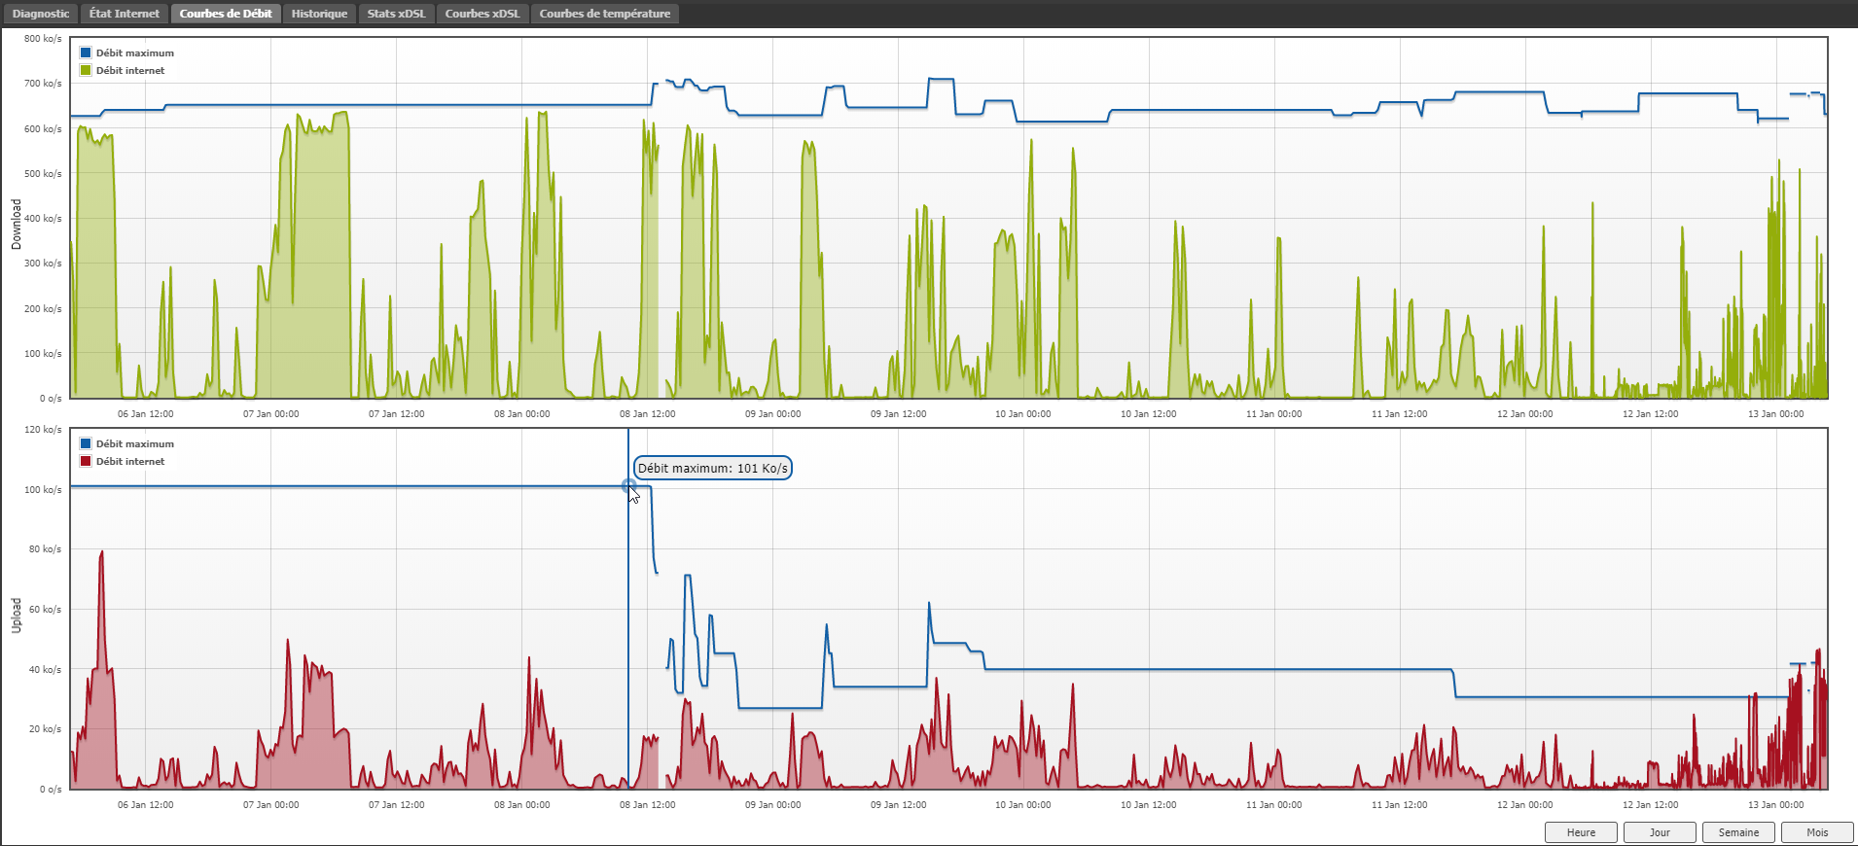Image resolution: width=1858 pixels, height=846 pixels.
Task: Go to Stats xDSL tab
Action: tap(396, 14)
